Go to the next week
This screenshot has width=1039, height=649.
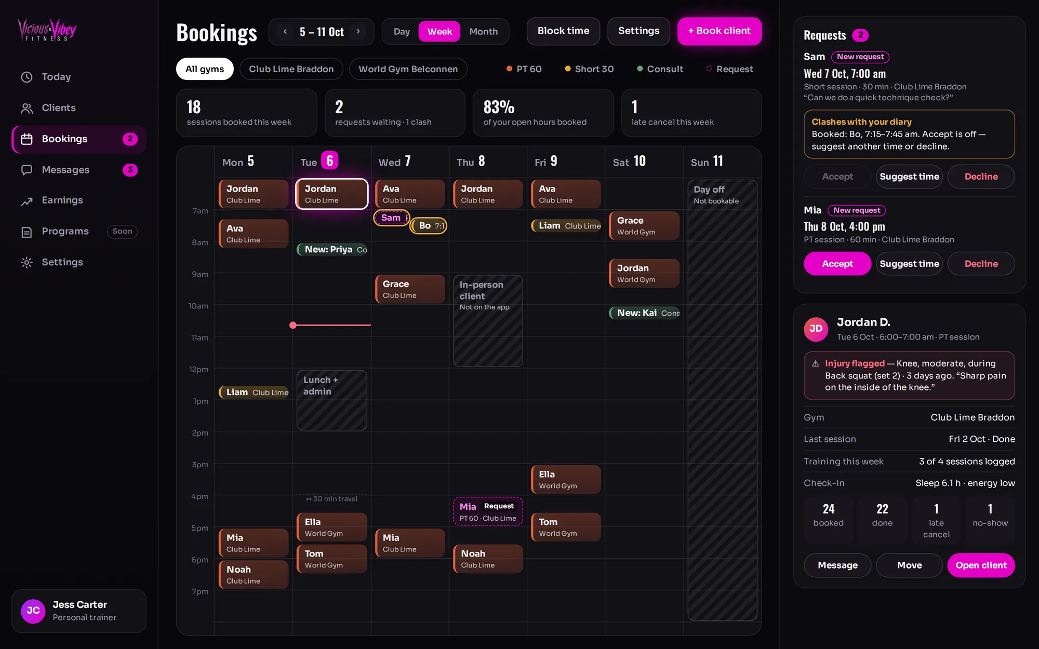[358, 32]
